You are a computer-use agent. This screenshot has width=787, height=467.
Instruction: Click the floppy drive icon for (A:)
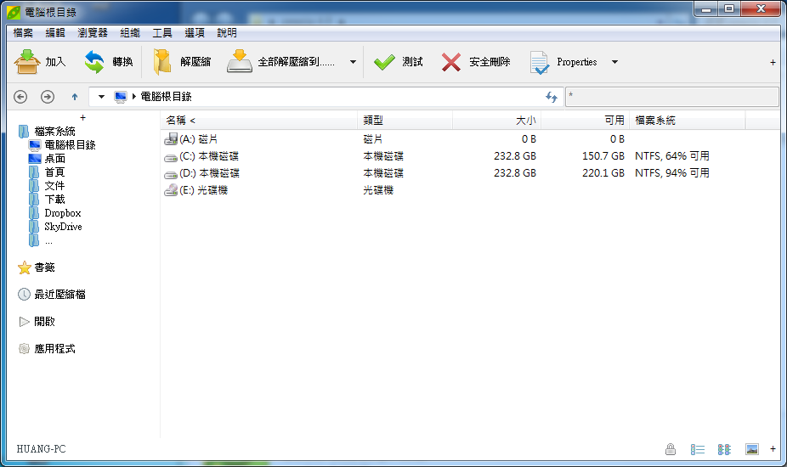coord(171,139)
